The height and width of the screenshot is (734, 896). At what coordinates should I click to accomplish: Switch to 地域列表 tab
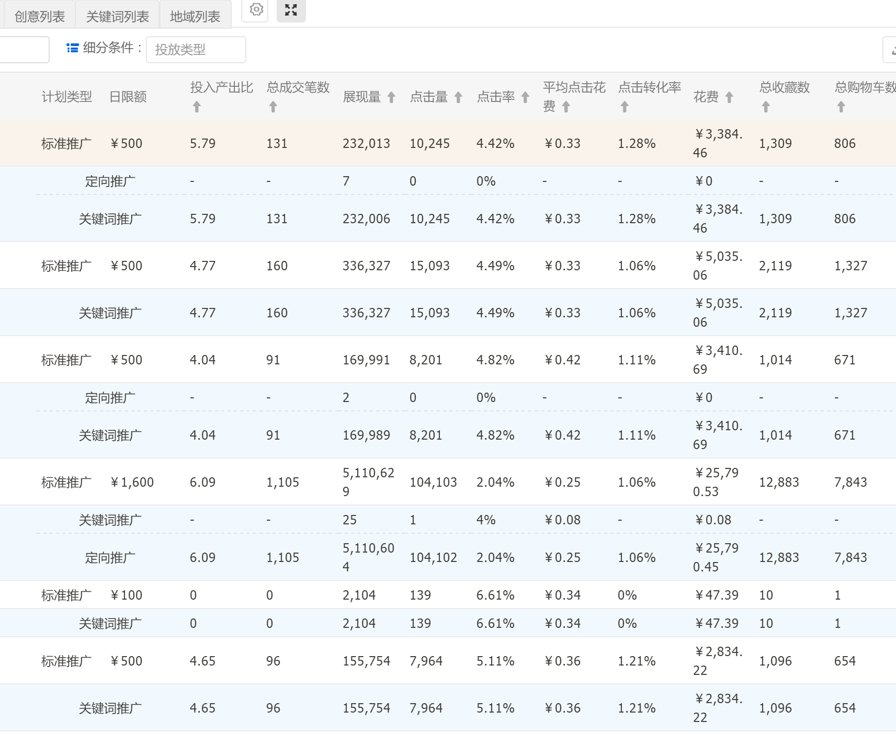pyautogui.click(x=195, y=17)
